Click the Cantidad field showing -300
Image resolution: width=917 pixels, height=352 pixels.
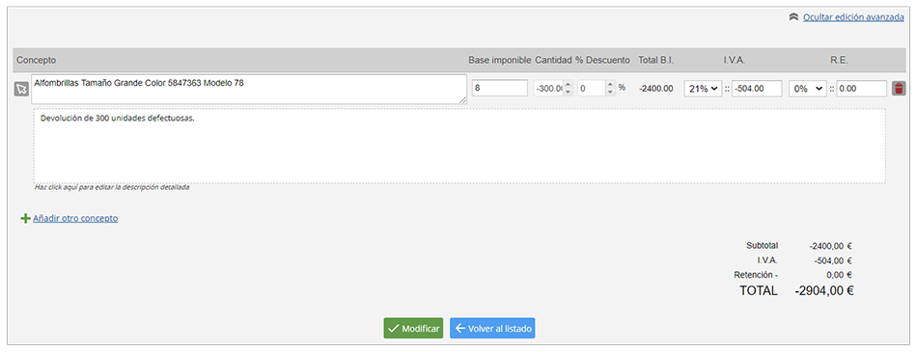pyautogui.click(x=548, y=89)
